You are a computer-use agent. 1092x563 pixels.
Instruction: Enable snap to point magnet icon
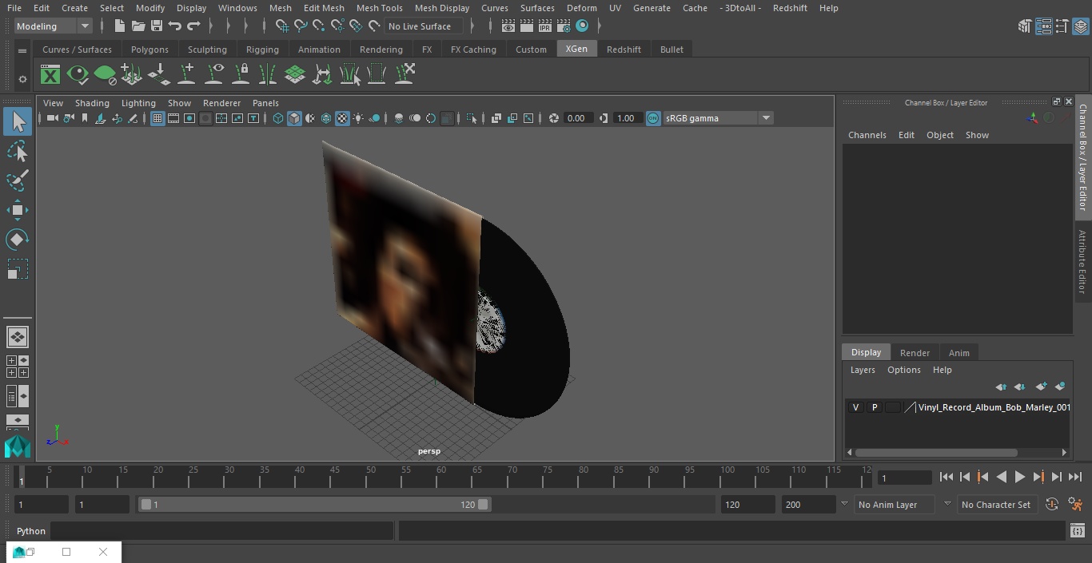point(319,26)
